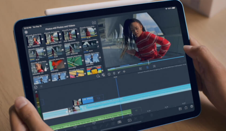Tap the add-to-timeline arrow icon under the preview
The width and height of the screenshot is (226, 131).
click(119, 72)
